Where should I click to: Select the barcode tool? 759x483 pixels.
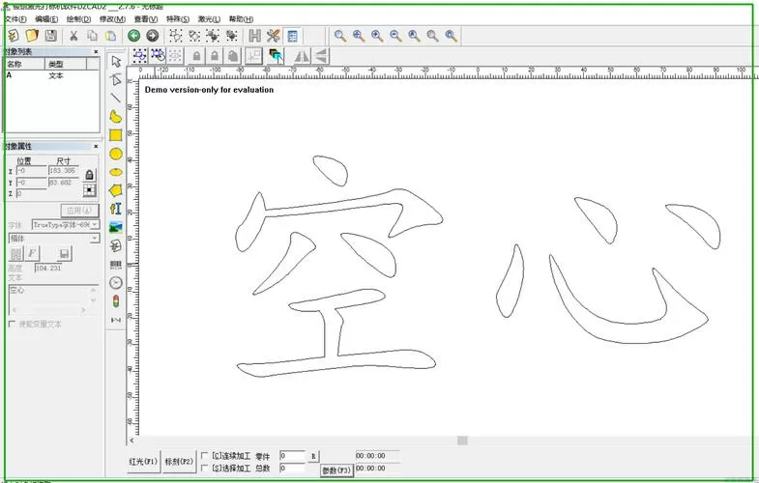tap(116, 265)
